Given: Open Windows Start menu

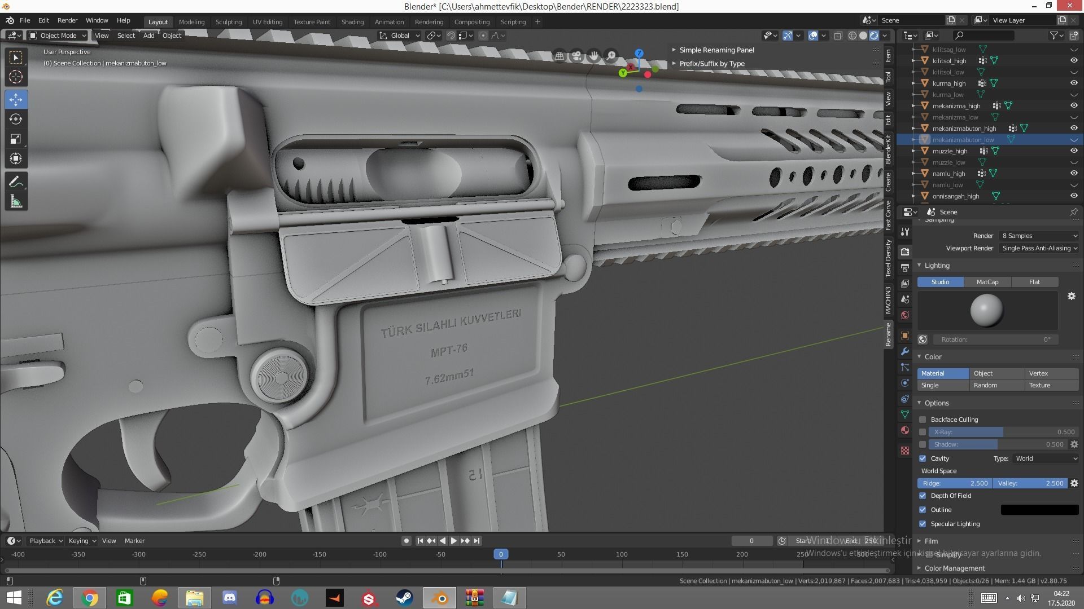Looking at the screenshot, I should point(14,598).
